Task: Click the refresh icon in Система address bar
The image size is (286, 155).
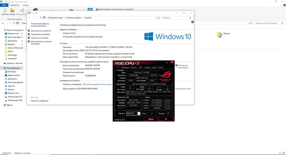Action: (159, 18)
